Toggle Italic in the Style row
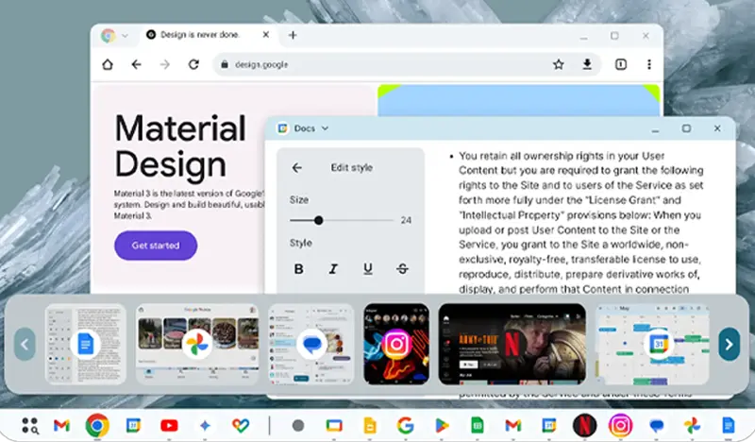755x442 pixels. click(x=333, y=269)
